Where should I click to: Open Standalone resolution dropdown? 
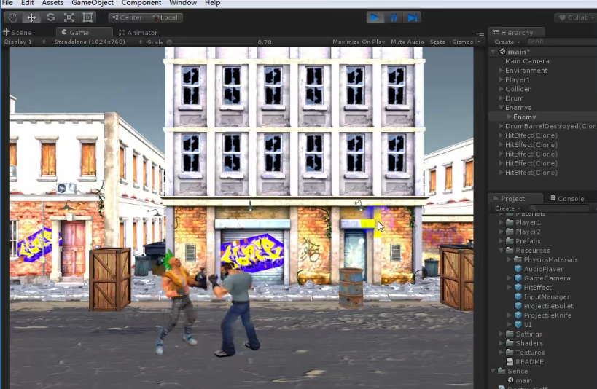click(x=98, y=42)
